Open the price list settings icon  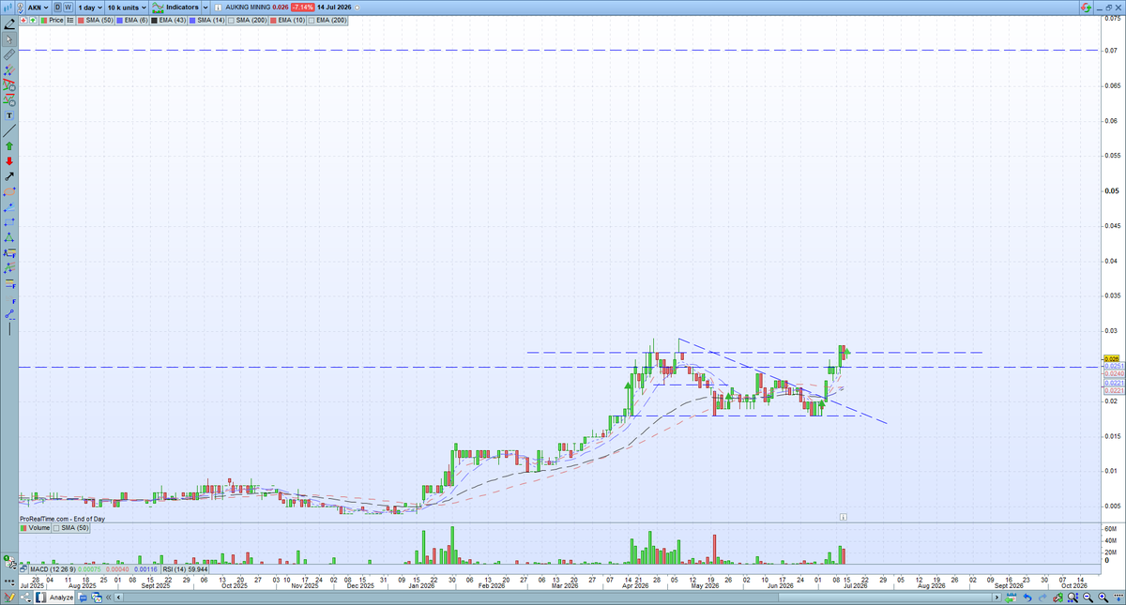(69, 20)
